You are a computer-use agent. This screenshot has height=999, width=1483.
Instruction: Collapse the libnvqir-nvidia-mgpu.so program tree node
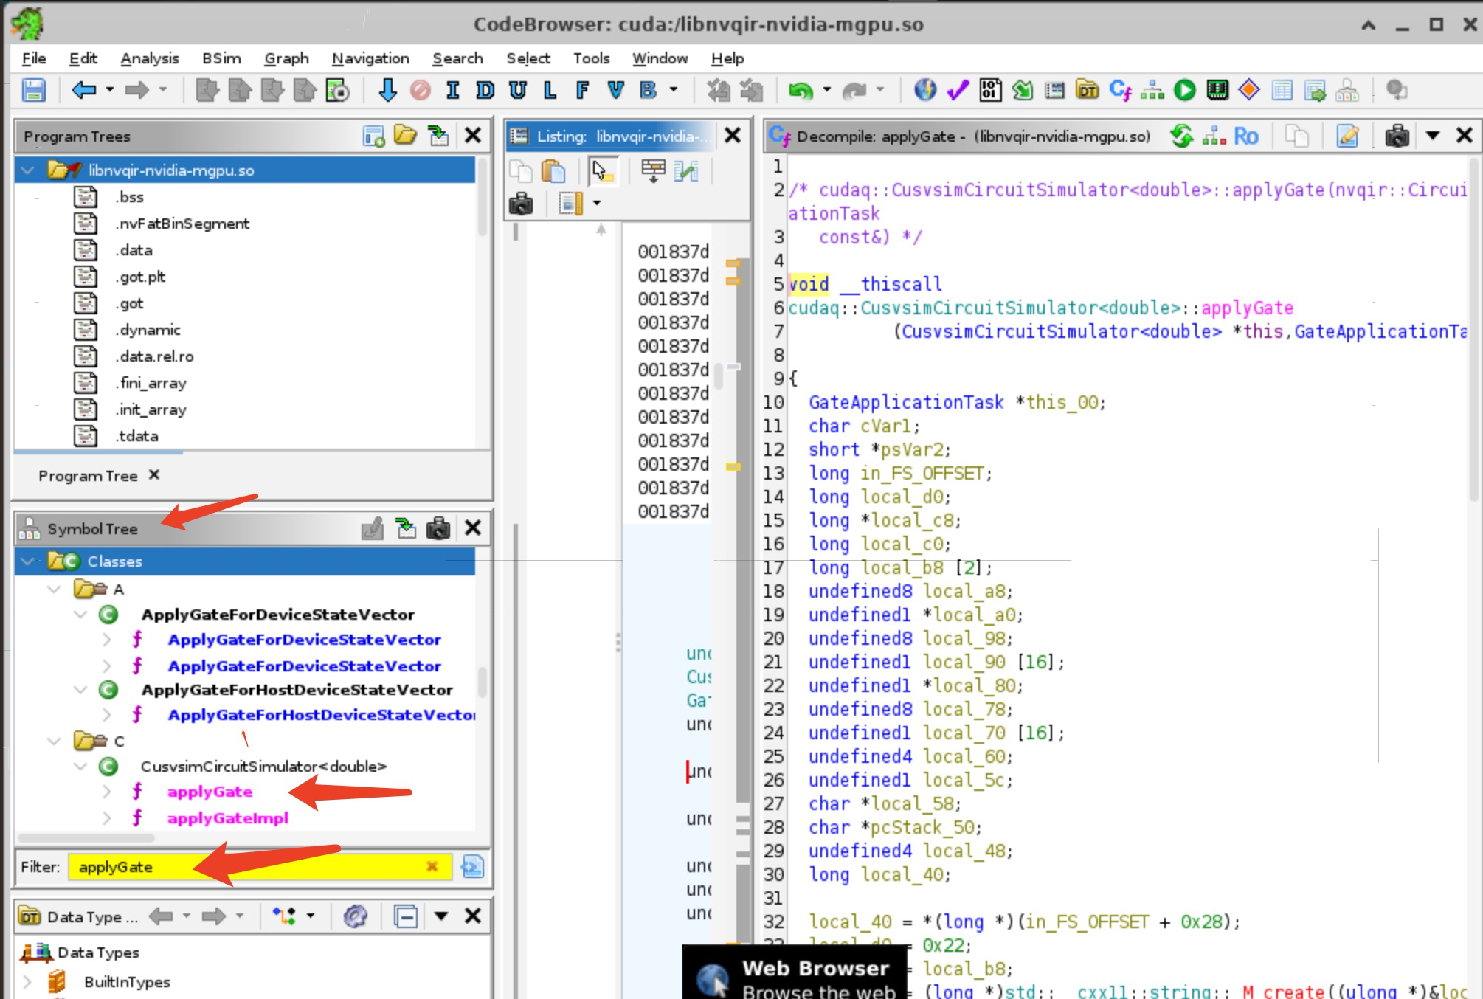(28, 170)
